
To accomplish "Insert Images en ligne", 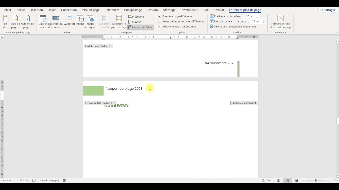I will point(90,22).
